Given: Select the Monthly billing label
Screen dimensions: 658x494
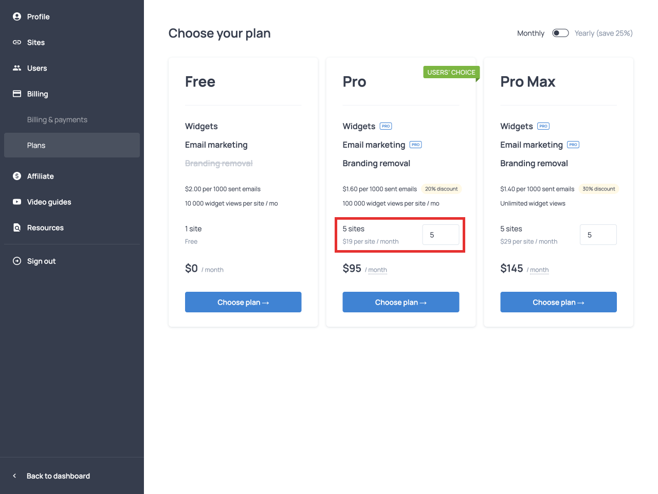Looking at the screenshot, I should click(x=531, y=33).
